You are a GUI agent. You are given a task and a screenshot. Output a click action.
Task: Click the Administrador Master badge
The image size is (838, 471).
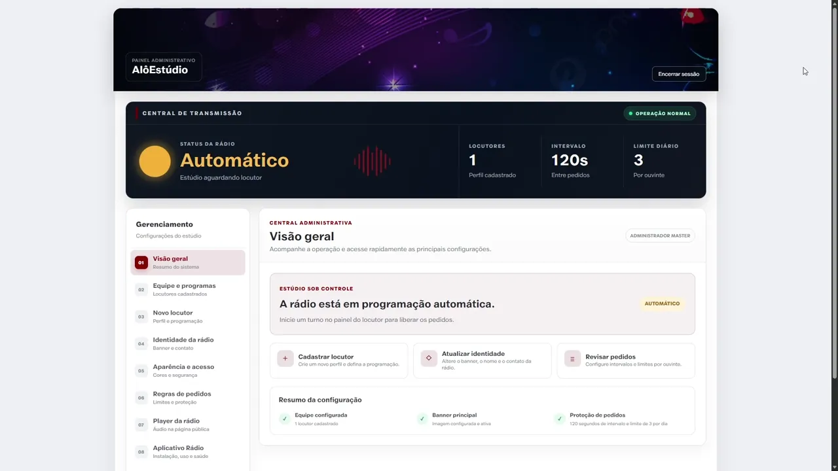660,235
